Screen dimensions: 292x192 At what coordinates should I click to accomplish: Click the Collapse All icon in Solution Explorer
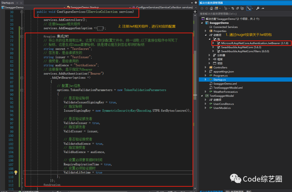[x=237, y=8]
